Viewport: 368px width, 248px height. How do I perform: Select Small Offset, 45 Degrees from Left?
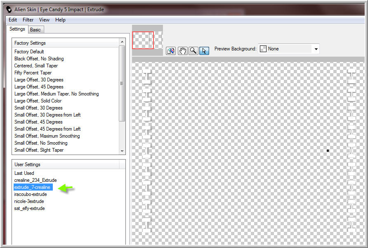pyautogui.click(x=47, y=129)
